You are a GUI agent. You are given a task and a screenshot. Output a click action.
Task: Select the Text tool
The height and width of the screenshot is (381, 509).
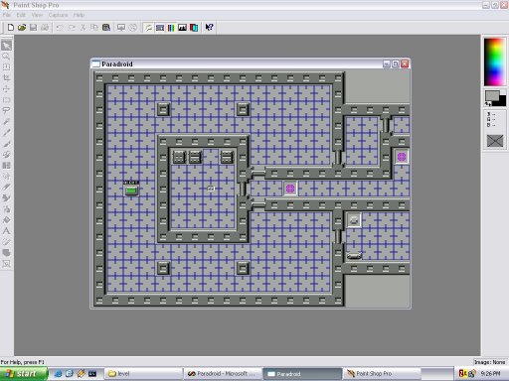[7, 231]
